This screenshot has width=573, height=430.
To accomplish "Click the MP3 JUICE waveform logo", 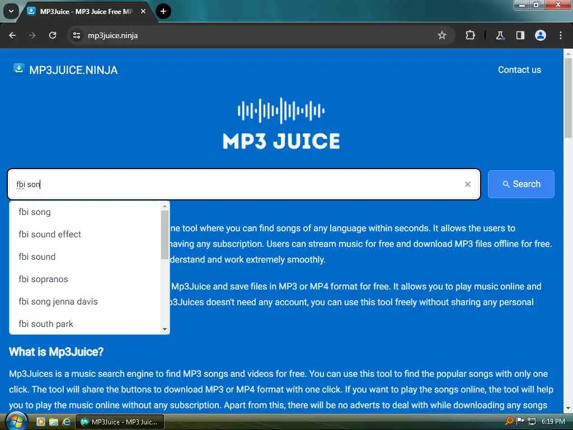I will point(281,124).
